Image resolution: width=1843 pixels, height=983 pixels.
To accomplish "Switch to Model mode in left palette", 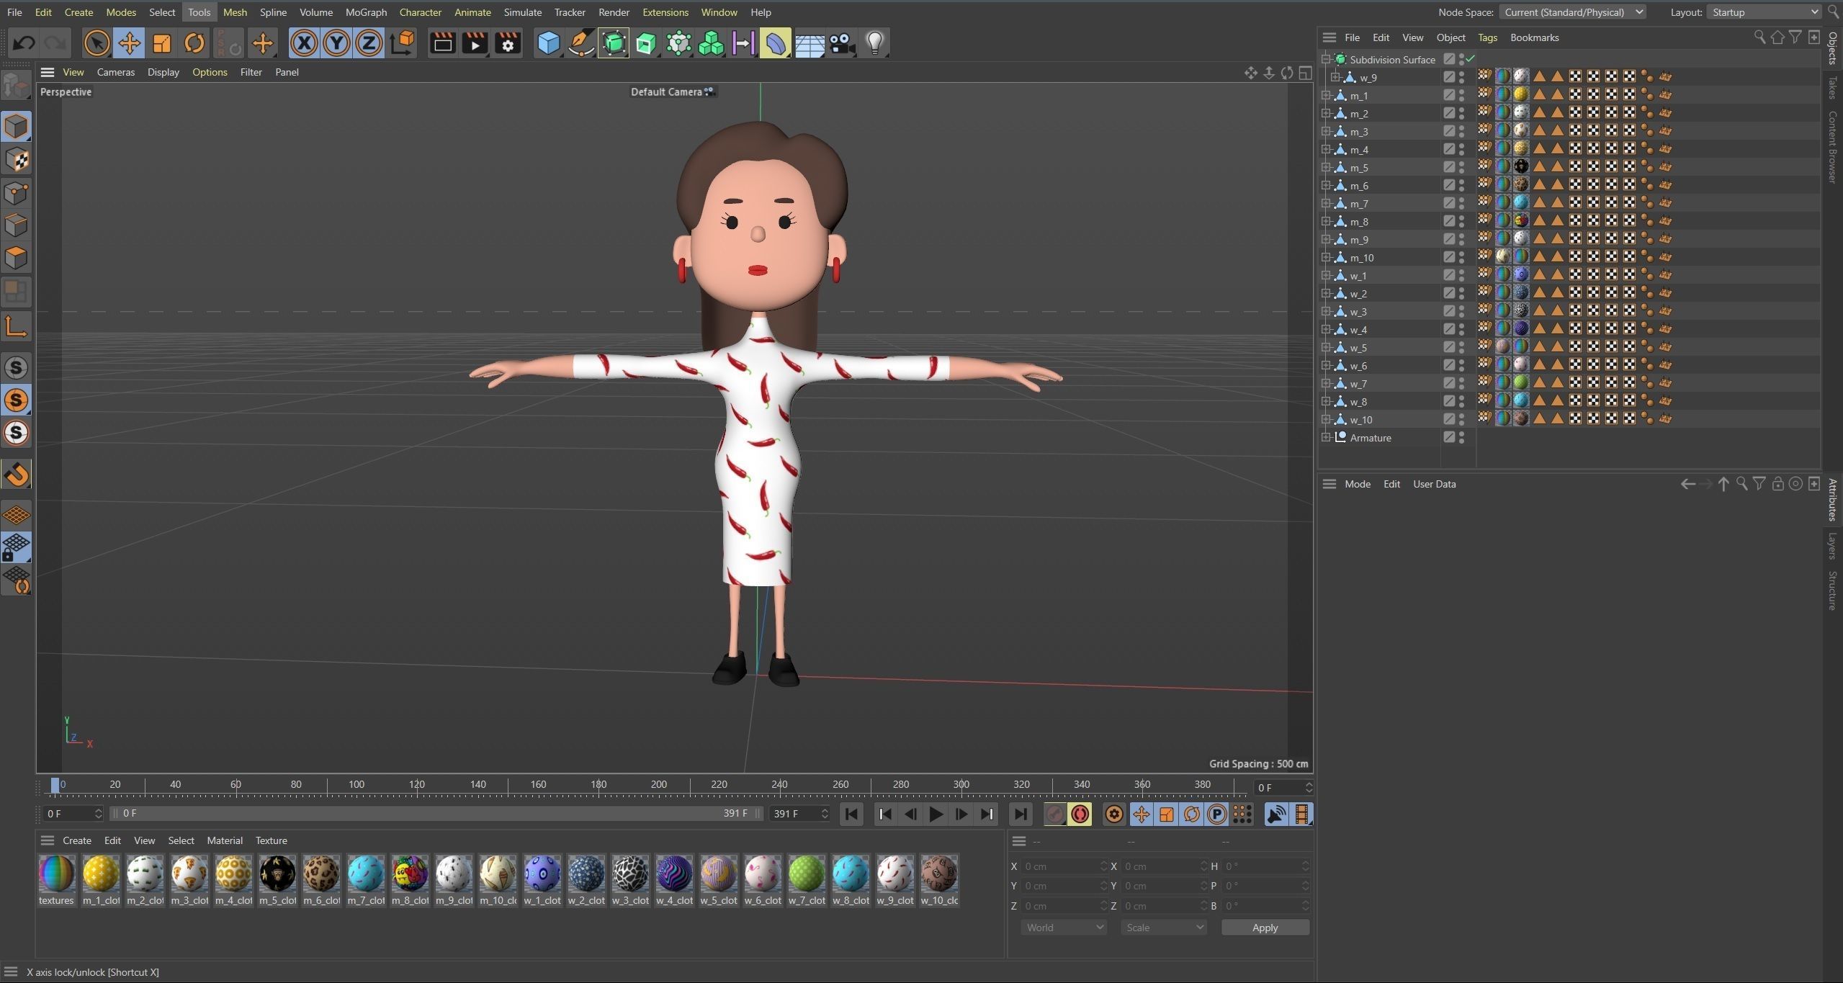I will pyautogui.click(x=17, y=127).
